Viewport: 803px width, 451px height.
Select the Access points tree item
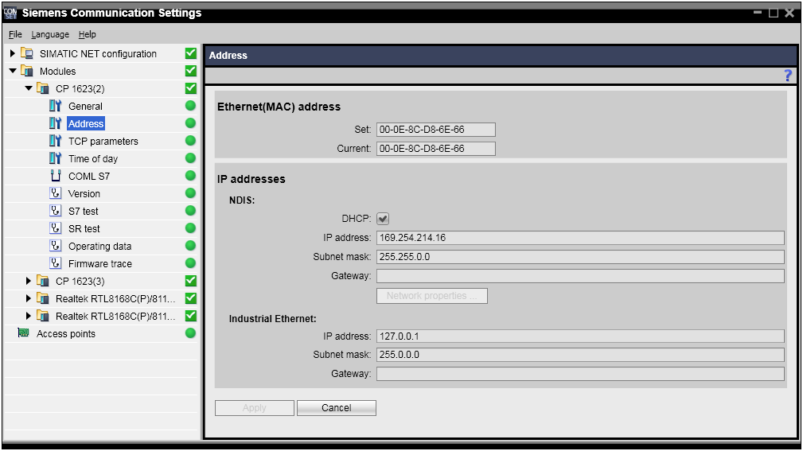(x=66, y=334)
